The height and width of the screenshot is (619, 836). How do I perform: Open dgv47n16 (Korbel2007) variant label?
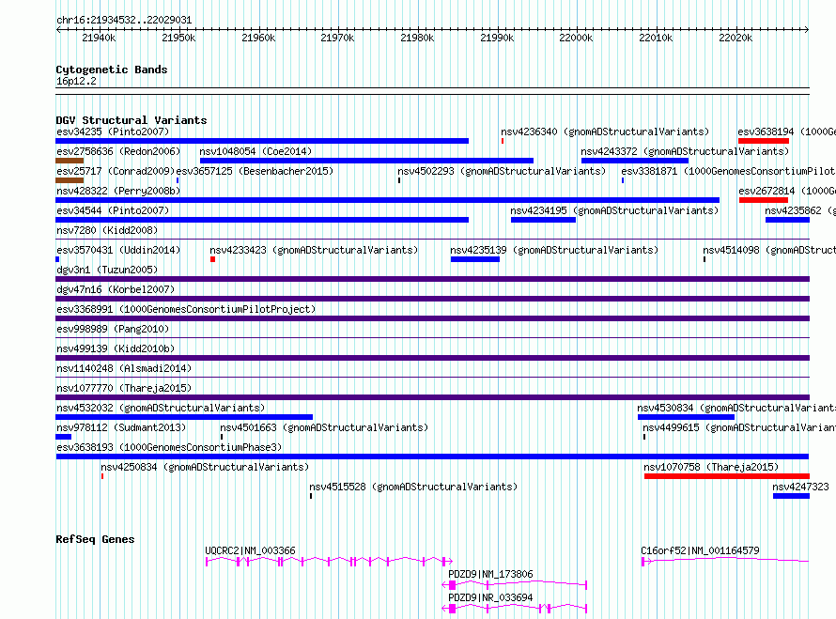116,289
